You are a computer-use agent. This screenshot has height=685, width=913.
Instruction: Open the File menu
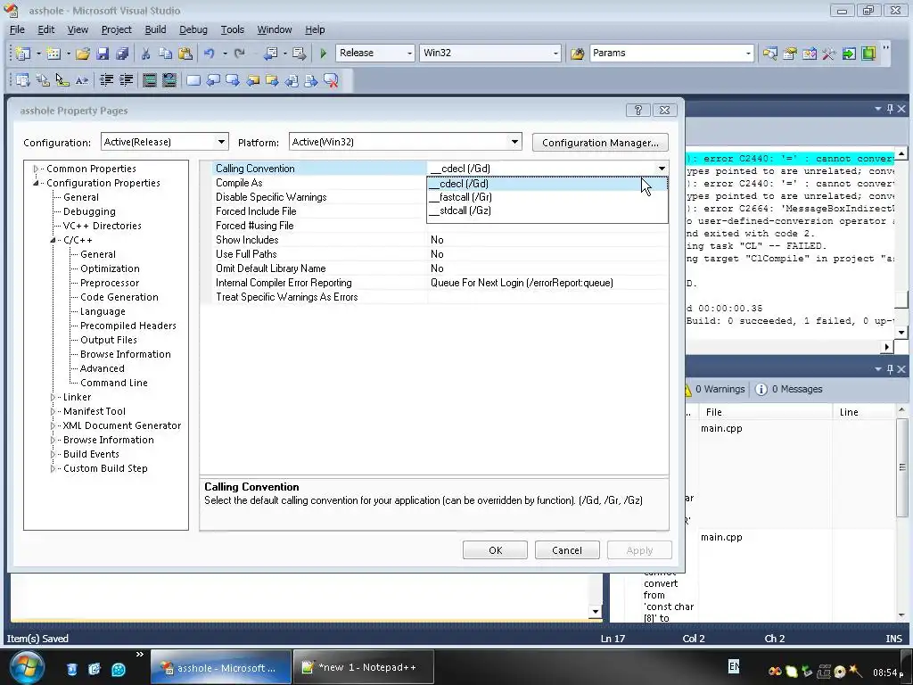point(17,29)
